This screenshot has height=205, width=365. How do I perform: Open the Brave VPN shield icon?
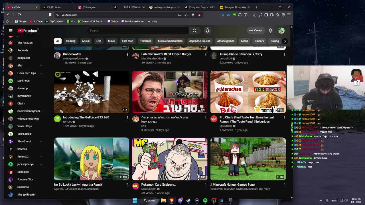pos(283,15)
